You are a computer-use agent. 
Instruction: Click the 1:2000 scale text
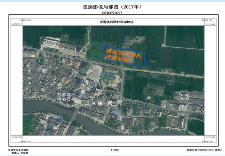coord(114,150)
